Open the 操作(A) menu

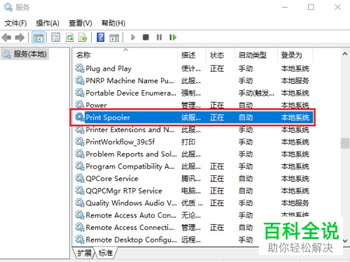tap(48, 23)
